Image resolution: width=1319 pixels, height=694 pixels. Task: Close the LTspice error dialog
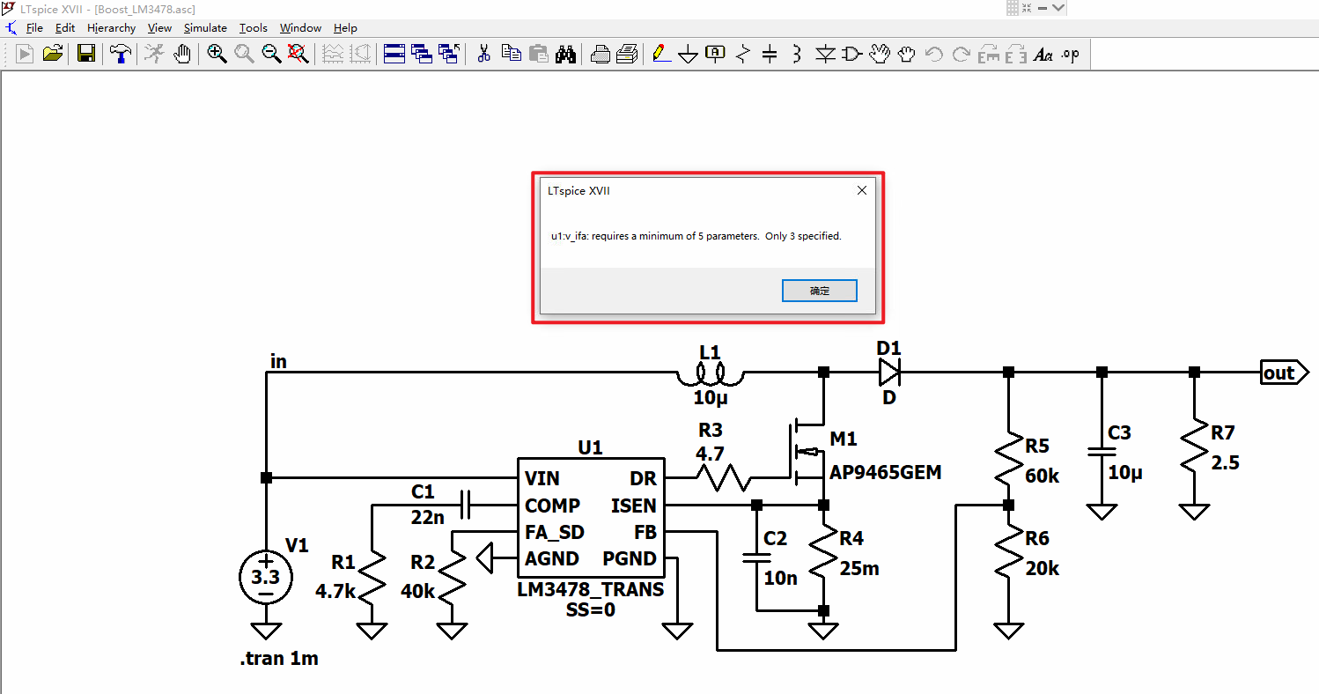click(861, 189)
